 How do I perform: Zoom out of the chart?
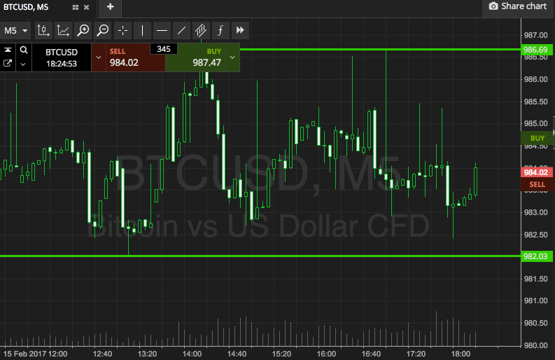103,30
